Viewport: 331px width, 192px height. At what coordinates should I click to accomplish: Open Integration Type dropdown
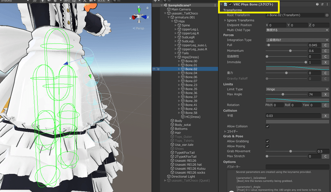[297, 40]
